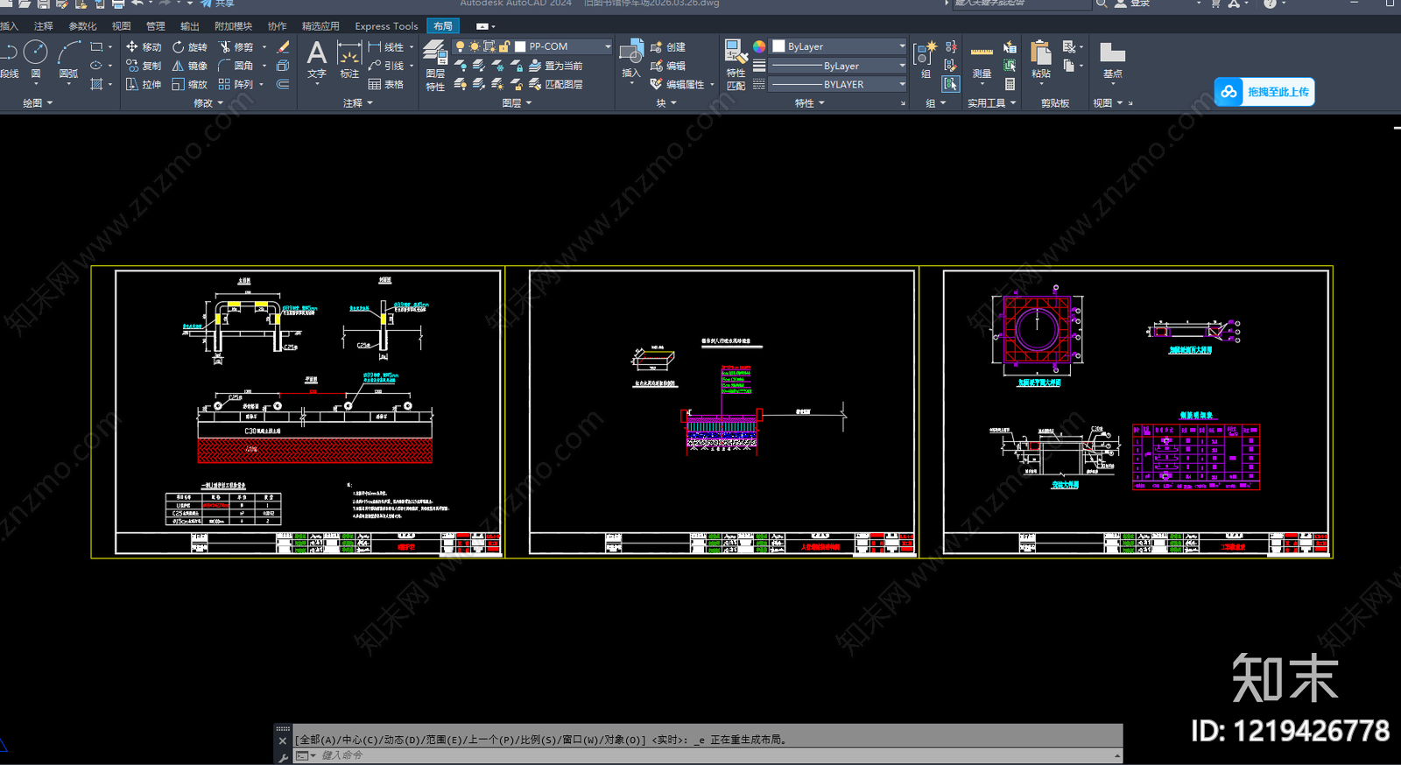Select the Rotate (旋转) tool
1401x765 pixels.
190,46
